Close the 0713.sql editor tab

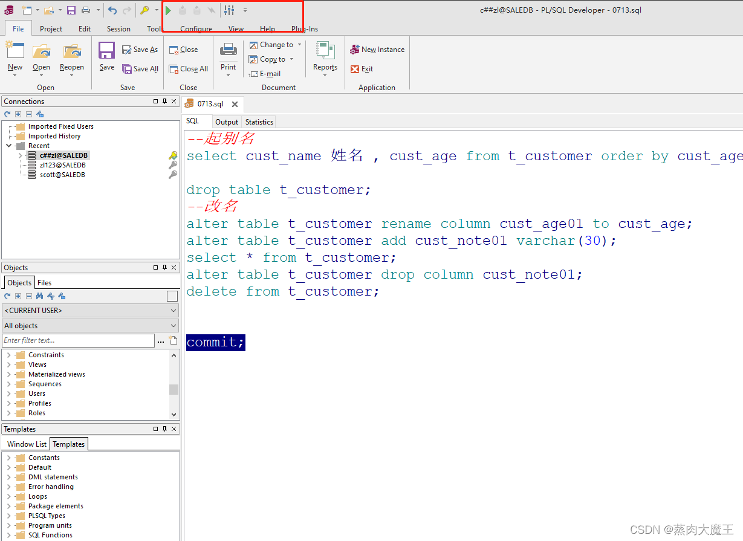coord(235,104)
